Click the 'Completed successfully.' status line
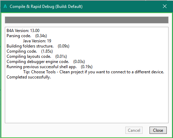The image size is (173, 138). coord(29,77)
